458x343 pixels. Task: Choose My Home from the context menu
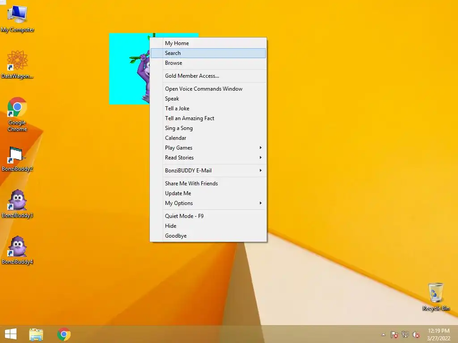click(208, 43)
